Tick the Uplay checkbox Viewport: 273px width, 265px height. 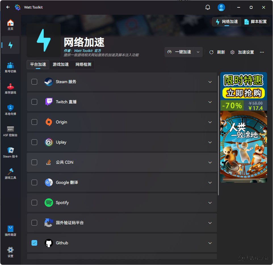pos(34,142)
